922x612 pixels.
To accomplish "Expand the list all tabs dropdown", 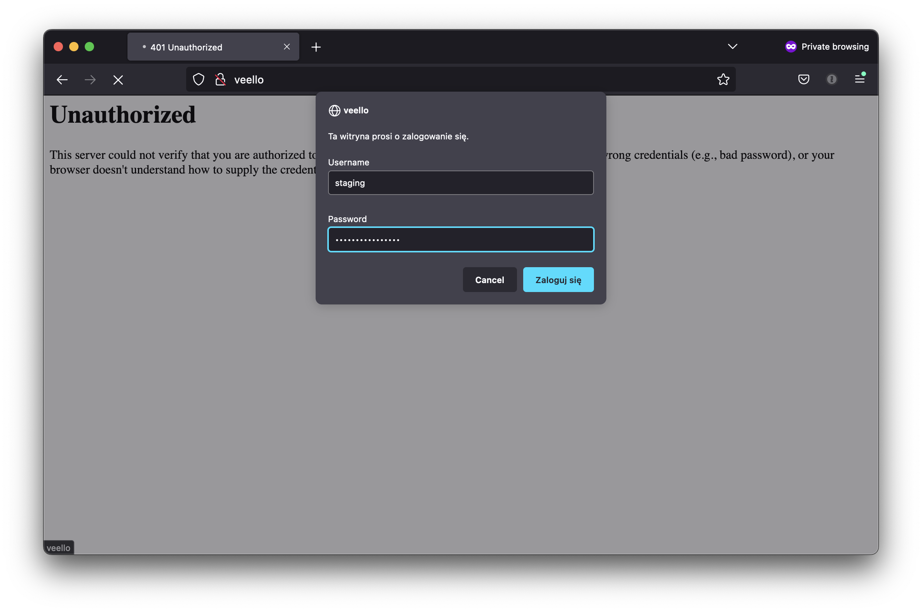I will click(x=733, y=47).
